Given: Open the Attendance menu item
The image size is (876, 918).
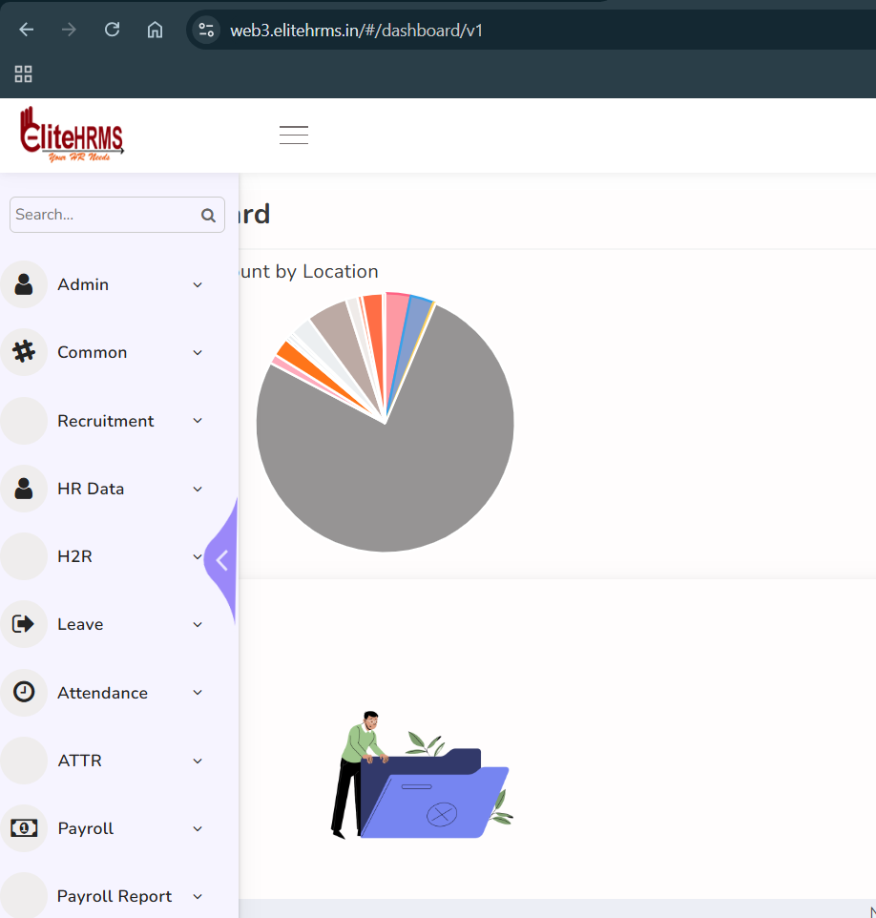Looking at the screenshot, I should pyautogui.click(x=102, y=693).
